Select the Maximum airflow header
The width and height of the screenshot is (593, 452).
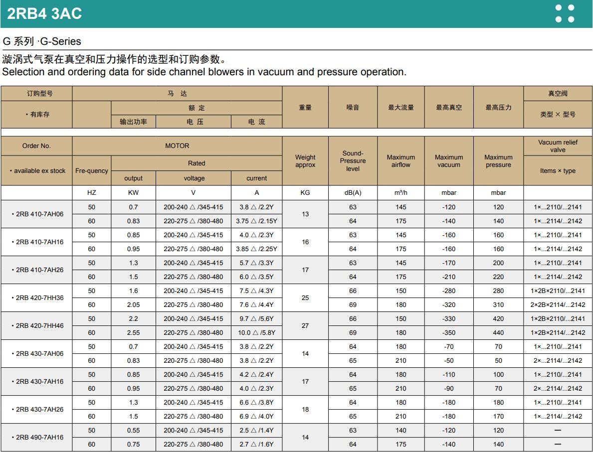click(401, 161)
